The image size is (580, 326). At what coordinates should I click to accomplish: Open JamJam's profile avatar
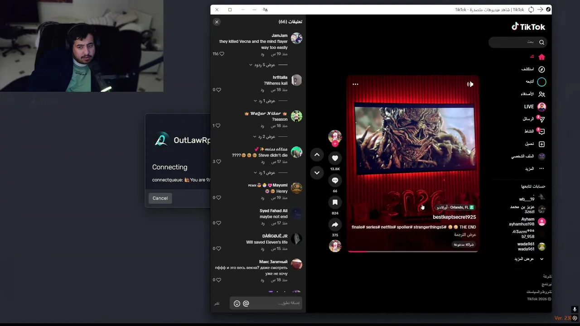click(296, 38)
